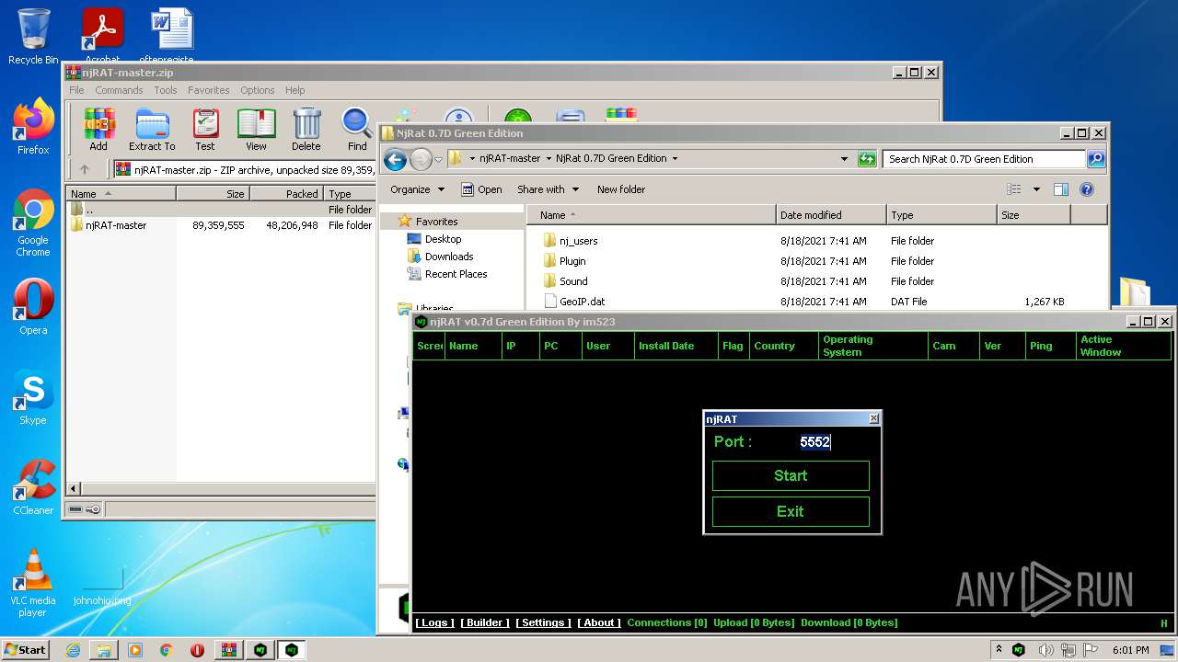Open the Explorer help icon
The height and width of the screenshot is (662, 1178).
[x=1087, y=189]
